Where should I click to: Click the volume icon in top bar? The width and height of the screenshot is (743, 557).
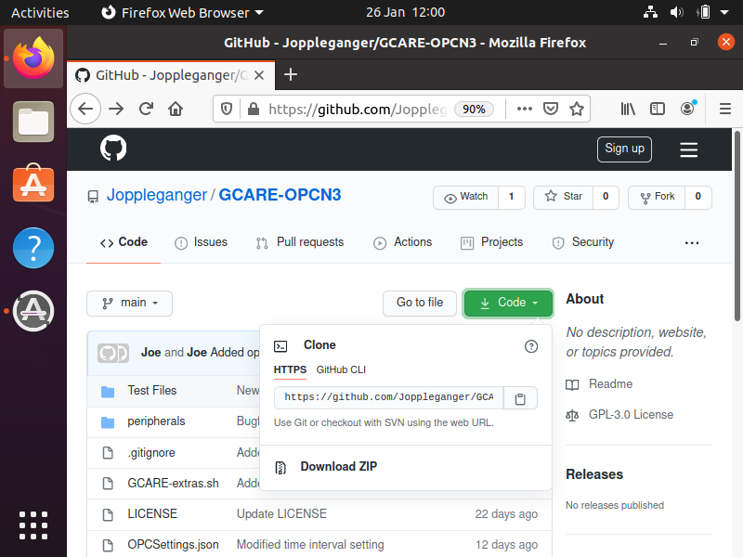pos(677,12)
